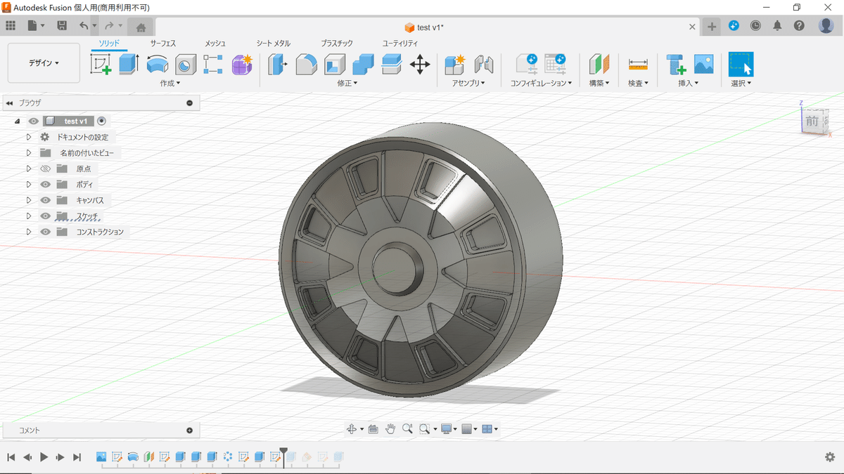Open the 挿入 menu label

[x=689, y=83]
